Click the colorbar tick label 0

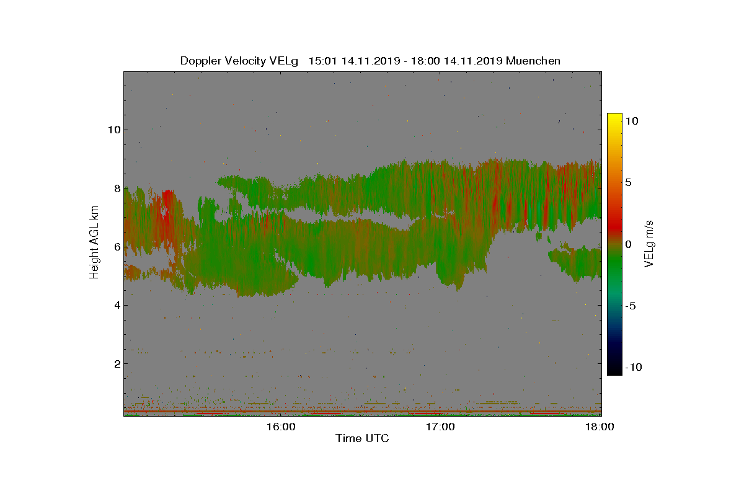point(629,244)
